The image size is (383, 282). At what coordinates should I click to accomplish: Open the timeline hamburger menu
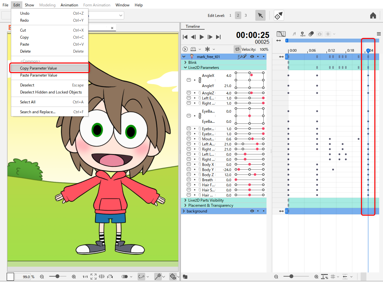pyautogui.click(x=379, y=34)
